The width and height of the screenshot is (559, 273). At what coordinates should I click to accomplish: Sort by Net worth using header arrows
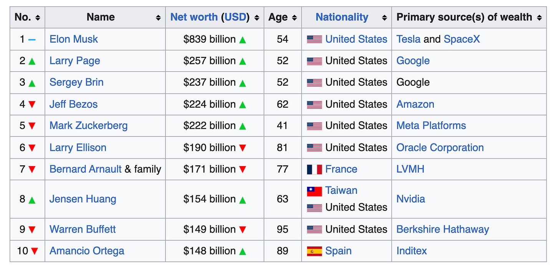click(x=257, y=18)
